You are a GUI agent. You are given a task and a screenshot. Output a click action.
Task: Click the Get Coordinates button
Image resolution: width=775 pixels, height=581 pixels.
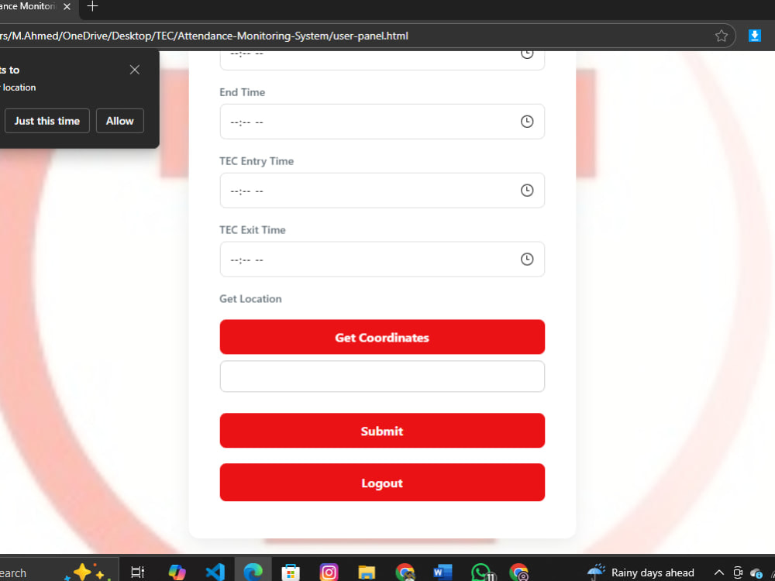[x=382, y=337]
